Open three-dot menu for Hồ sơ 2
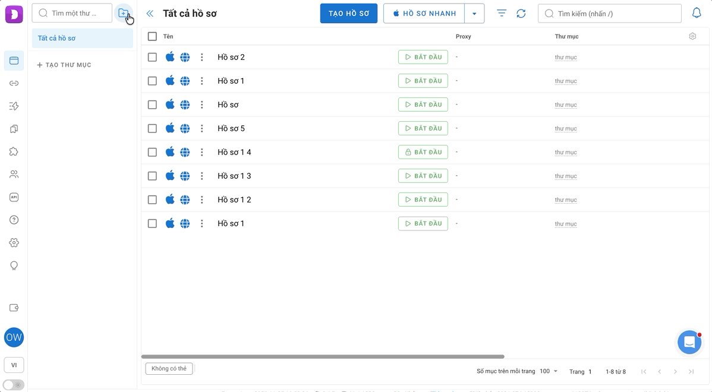712x392 pixels. click(x=202, y=57)
